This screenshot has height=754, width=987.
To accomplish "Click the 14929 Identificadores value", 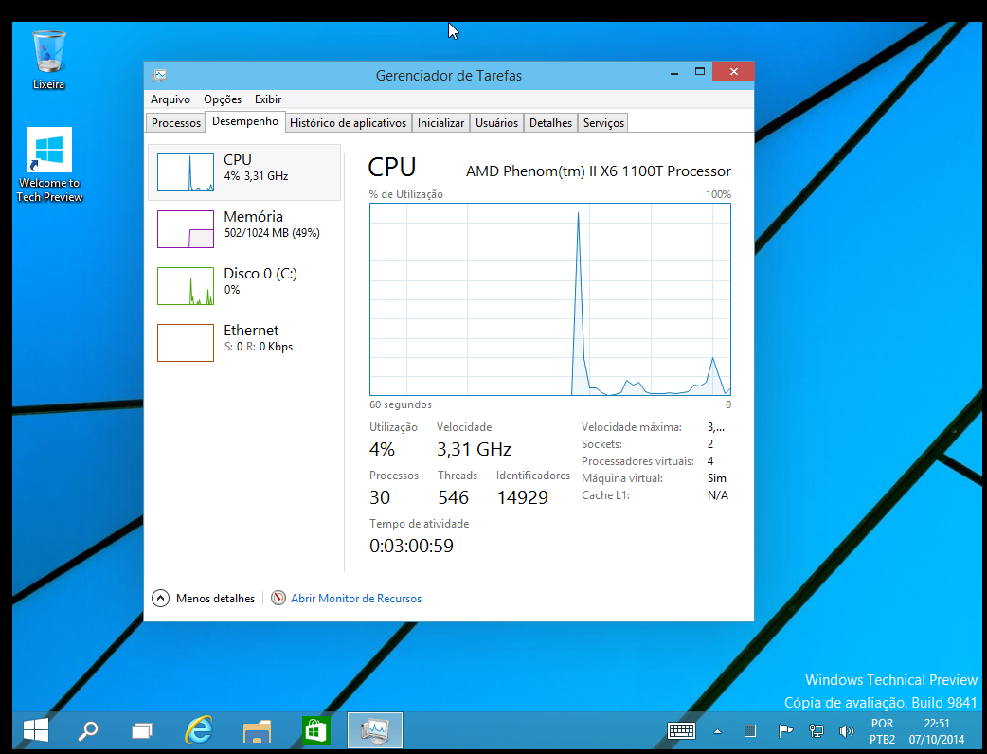I will click(x=523, y=498).
